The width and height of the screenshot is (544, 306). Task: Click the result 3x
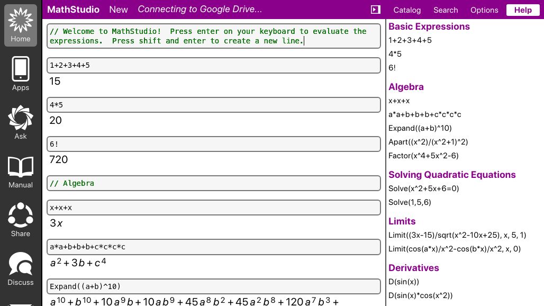pyautogui.click(x=56, y=223)
